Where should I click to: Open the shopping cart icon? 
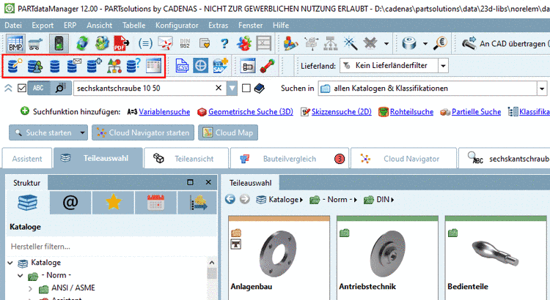(35, 44)
